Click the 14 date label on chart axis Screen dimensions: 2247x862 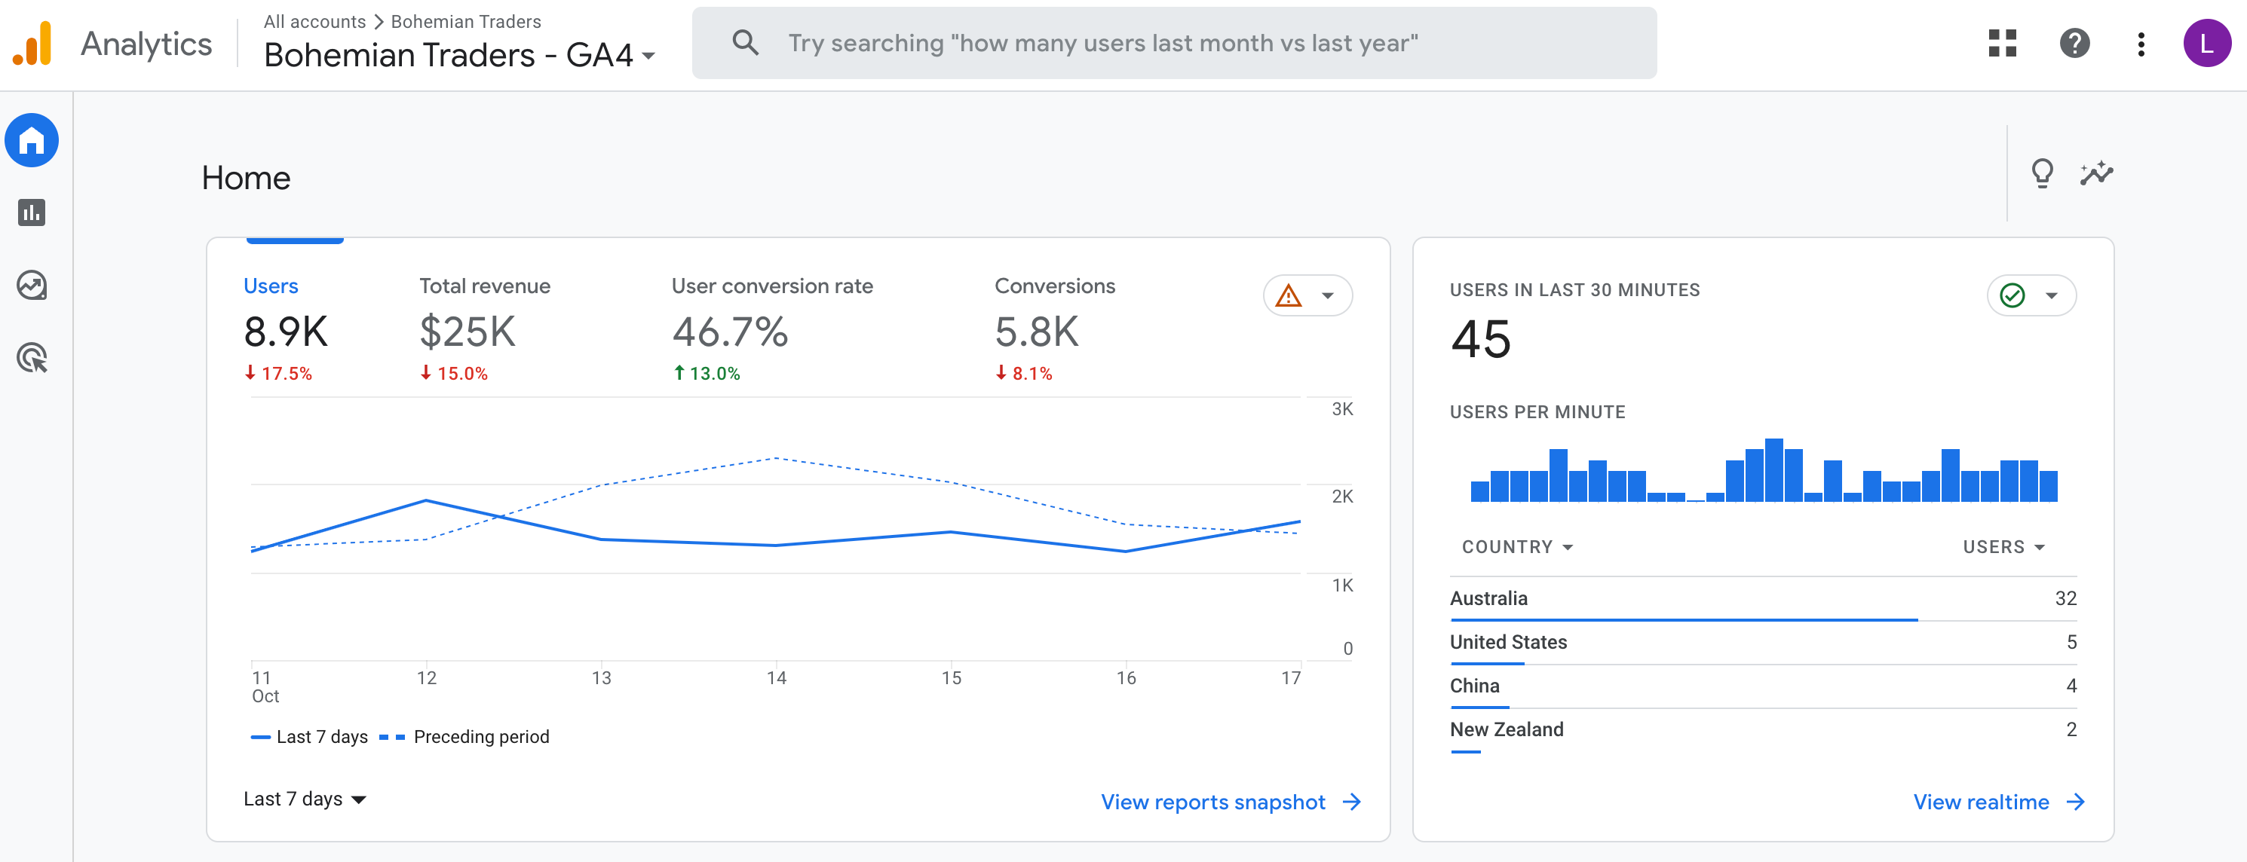(777, 678)
